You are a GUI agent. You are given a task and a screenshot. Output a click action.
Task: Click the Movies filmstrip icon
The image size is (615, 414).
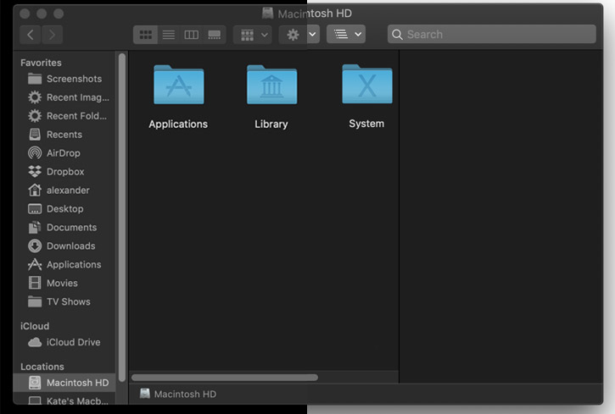[x=35, y=283]
